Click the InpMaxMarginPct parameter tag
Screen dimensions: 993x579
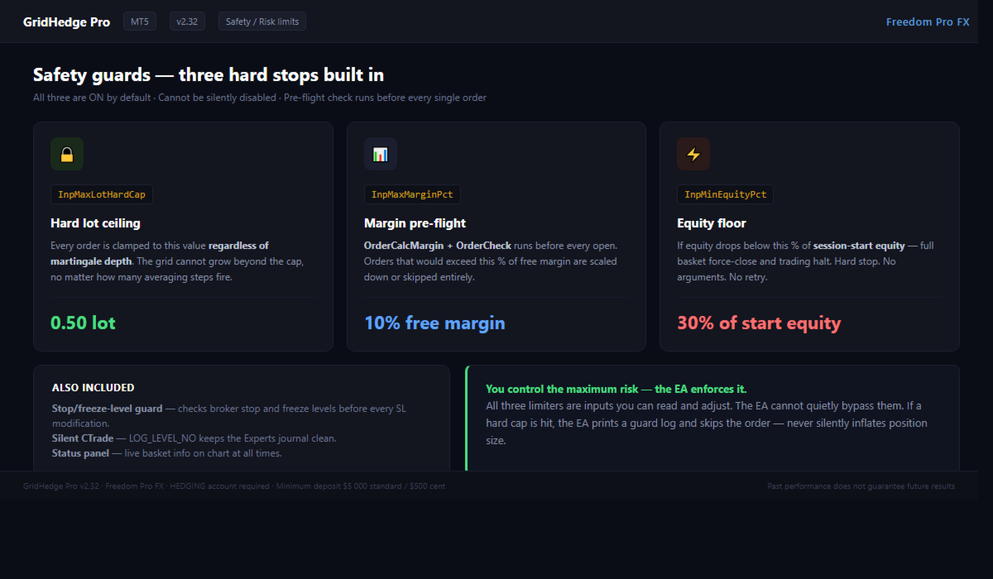tap(412, 194)
